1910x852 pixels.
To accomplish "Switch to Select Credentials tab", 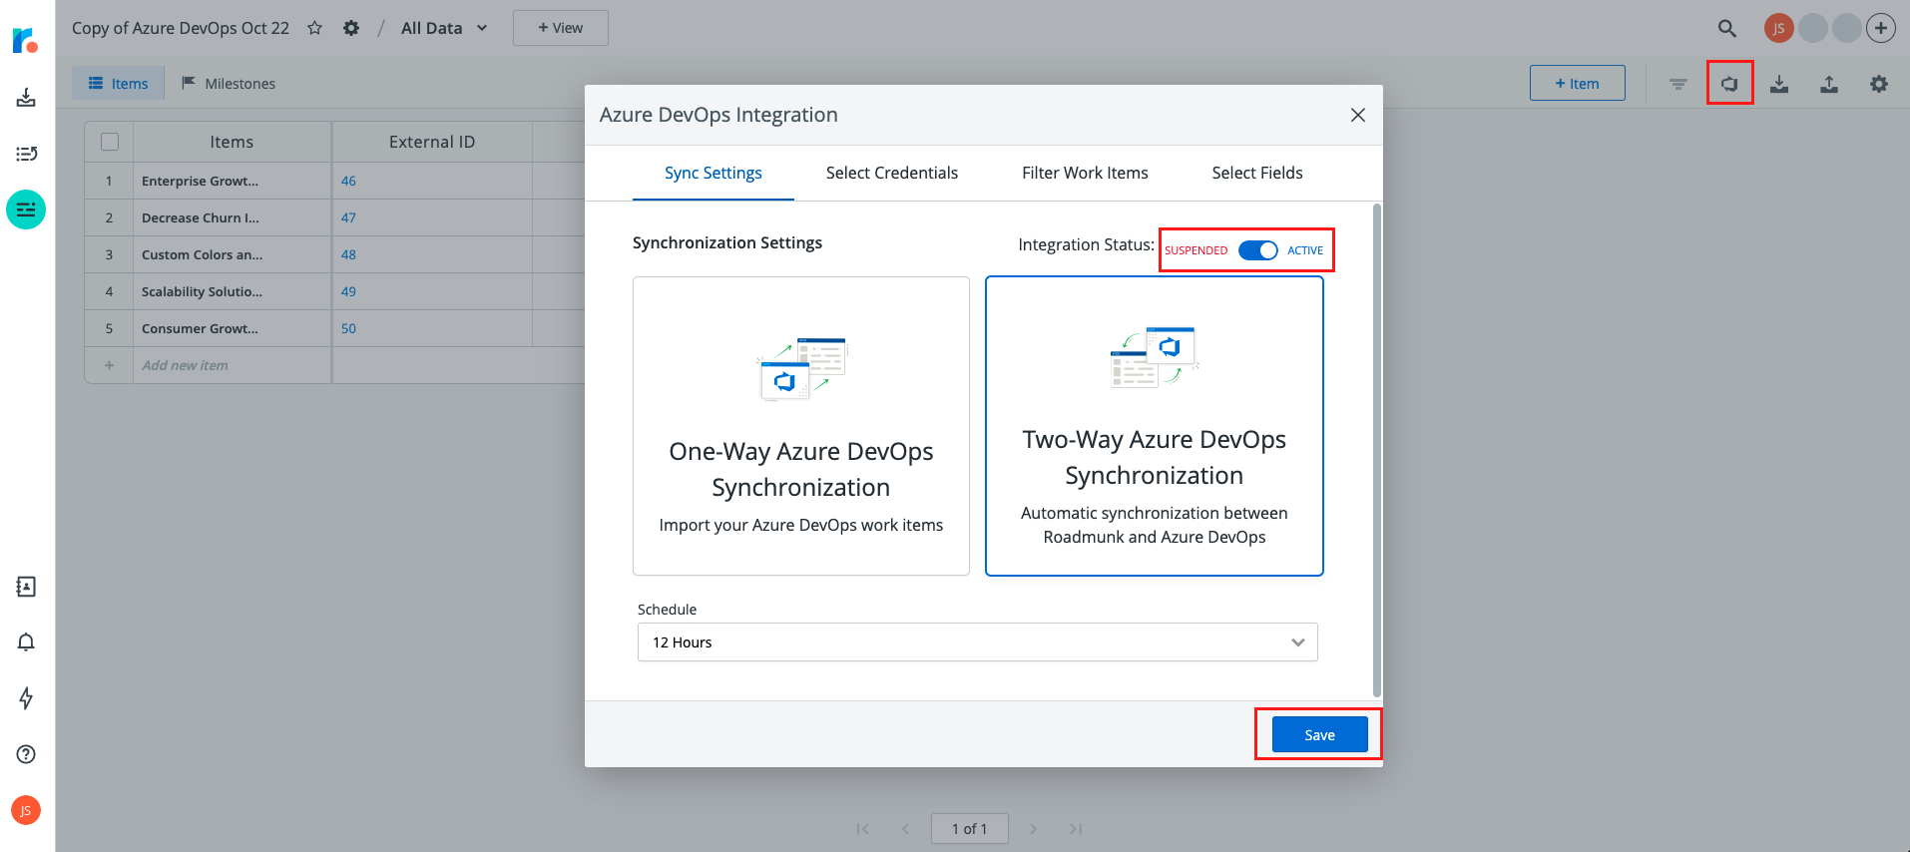I will [892, 173].
